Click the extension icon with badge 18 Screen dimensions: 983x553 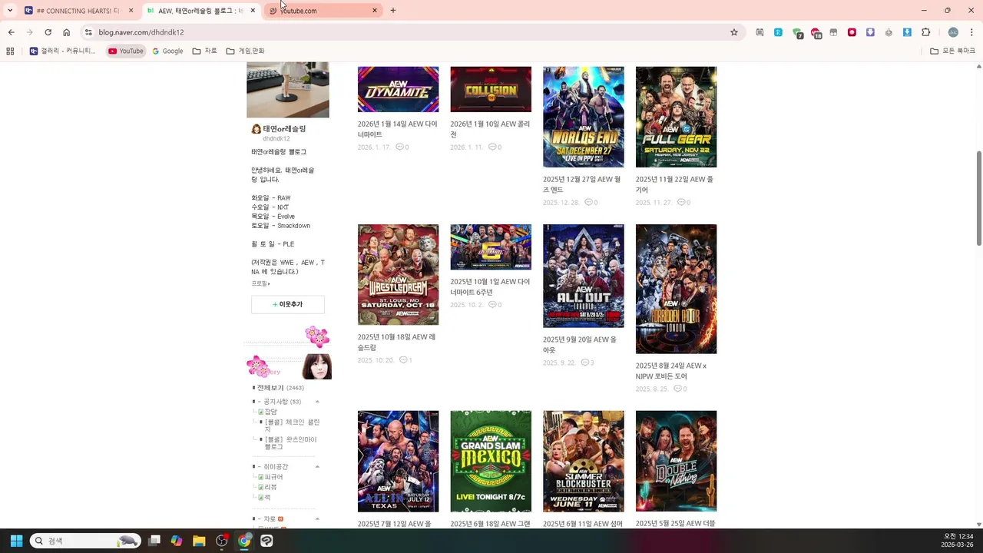click(816, 33)
